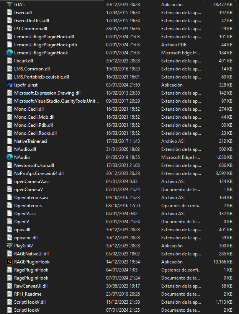239x314 pixels.
Task: Click the type Archivo PDB
Action: [174, 45]
